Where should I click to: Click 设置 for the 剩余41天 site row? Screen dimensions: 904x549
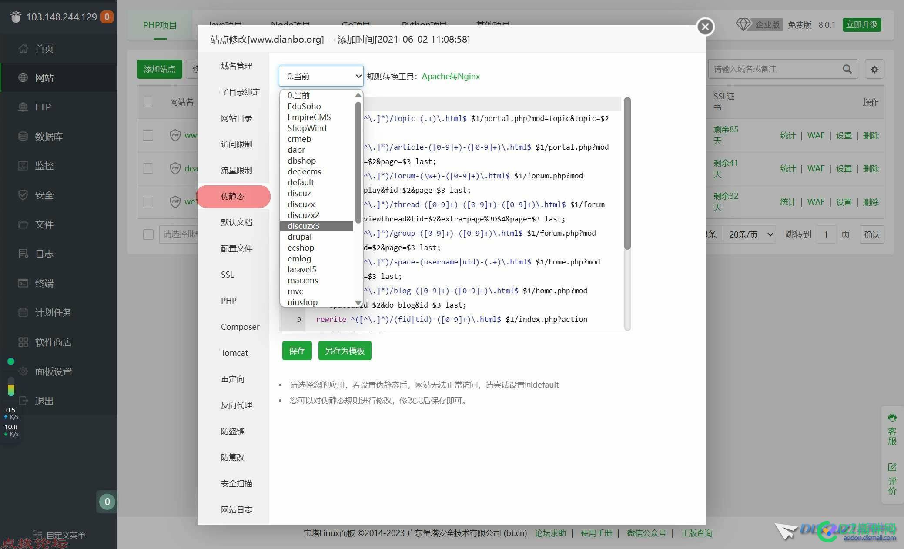[x=844, y=168]
